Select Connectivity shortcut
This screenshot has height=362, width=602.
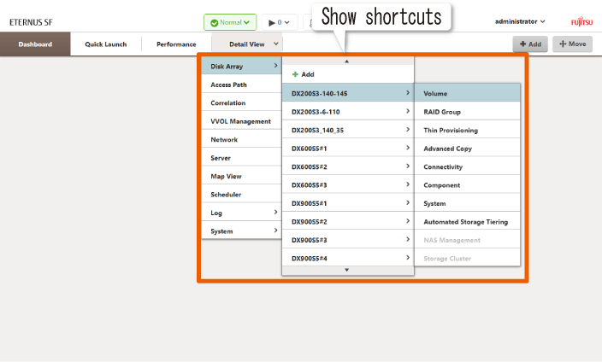click(x=467, y=166)
